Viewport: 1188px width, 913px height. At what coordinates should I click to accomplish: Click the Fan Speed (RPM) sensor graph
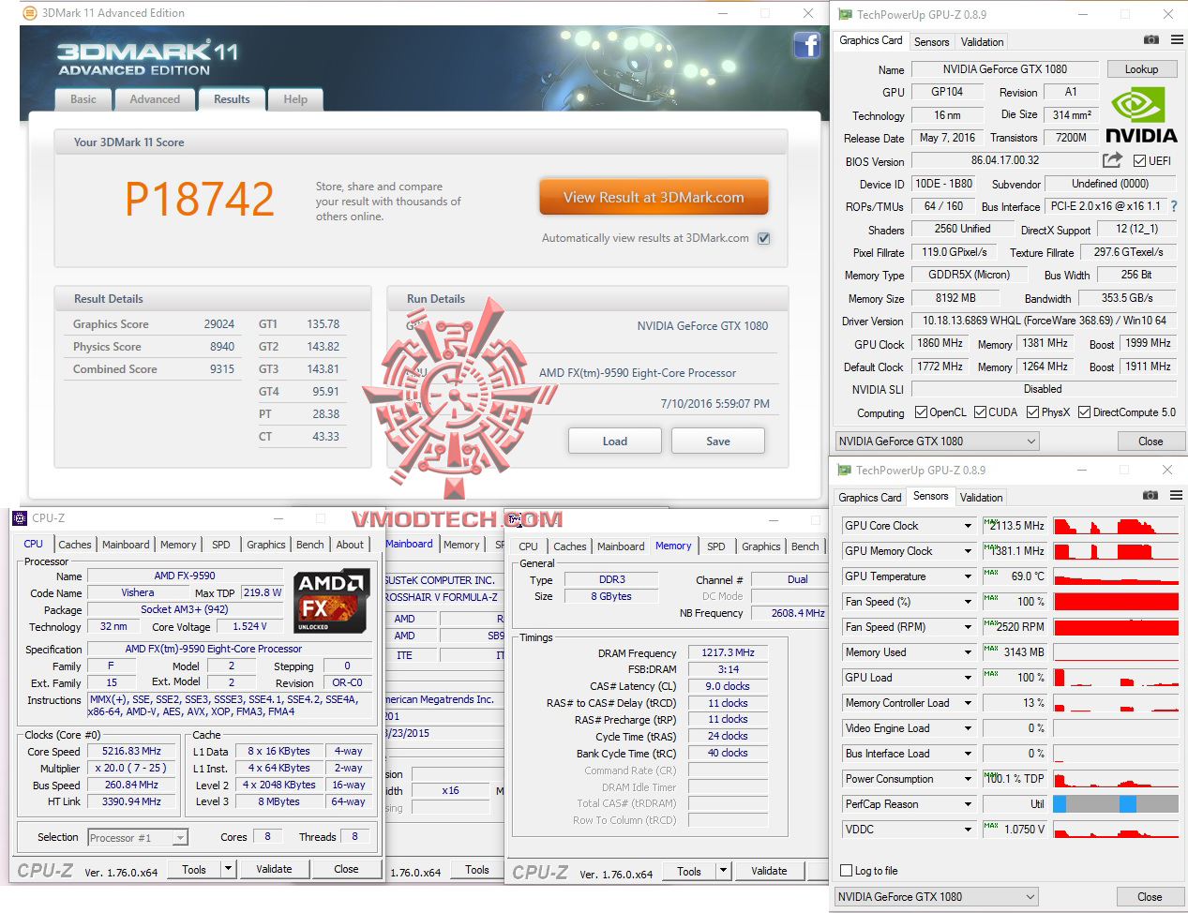[1116, 627]
